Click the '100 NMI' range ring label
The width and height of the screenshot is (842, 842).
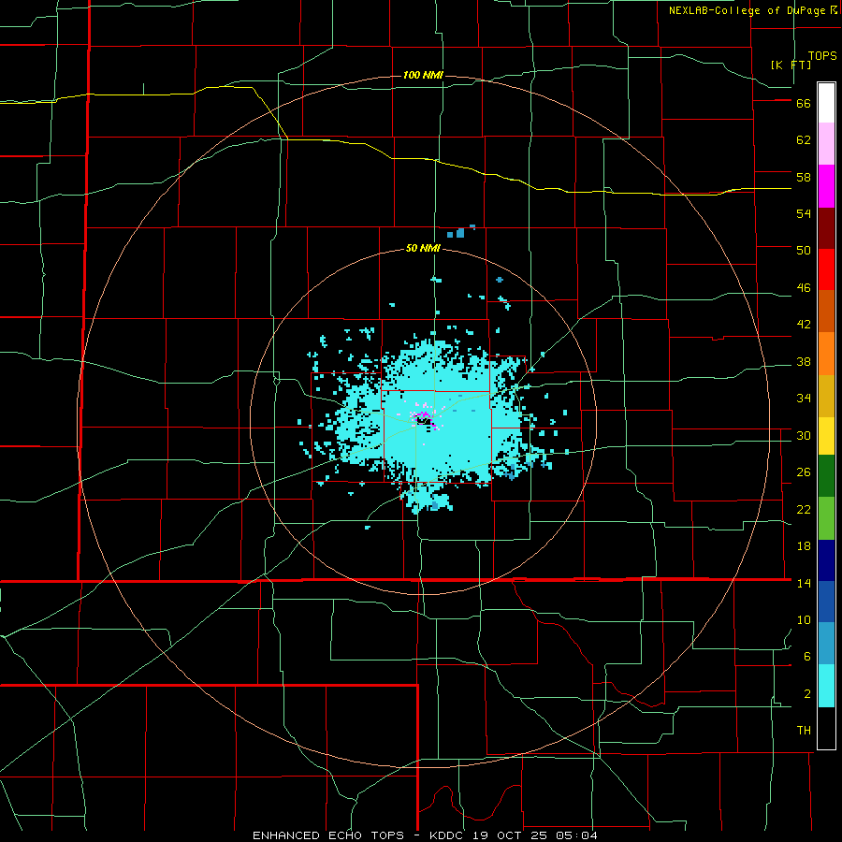423,75
